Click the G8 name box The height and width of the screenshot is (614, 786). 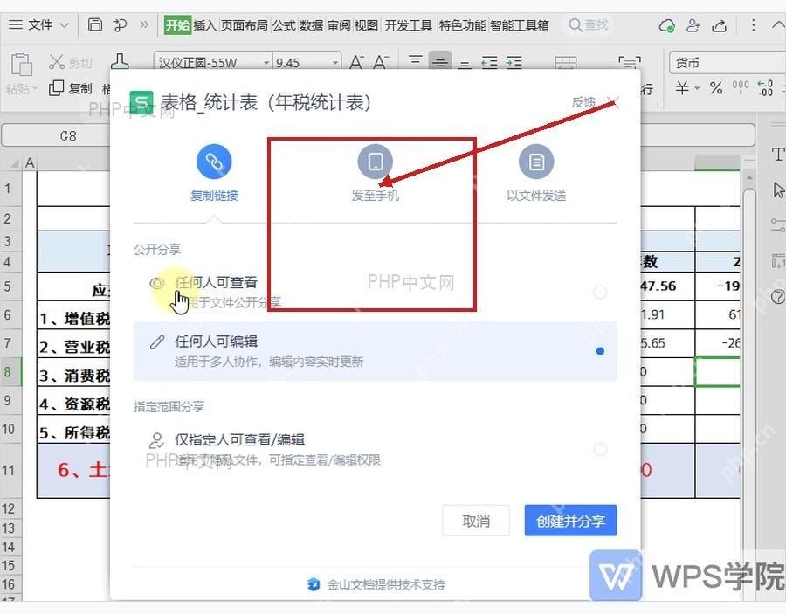pos(68,136)
